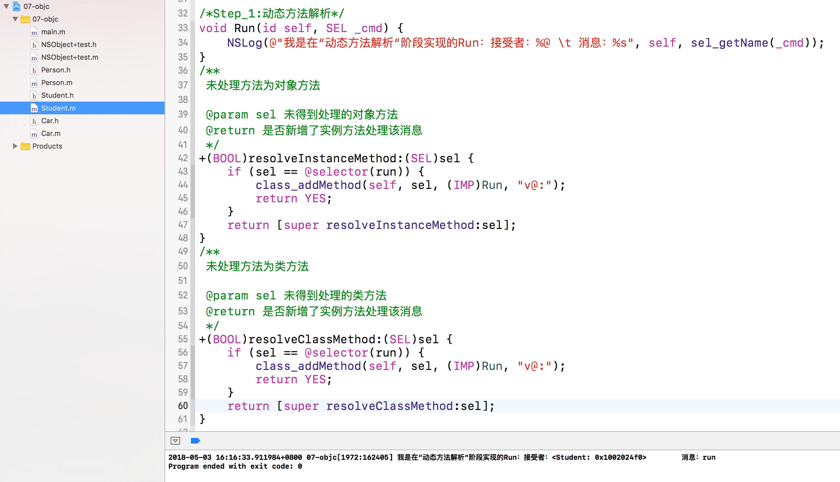Click the NSObject+test.h file icon
Screen dimensions: 840x482
pyautogui.click(x=34, y=45)
